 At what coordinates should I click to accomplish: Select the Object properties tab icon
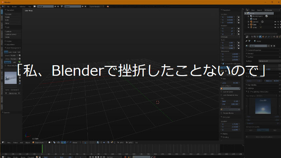(263, 37)
